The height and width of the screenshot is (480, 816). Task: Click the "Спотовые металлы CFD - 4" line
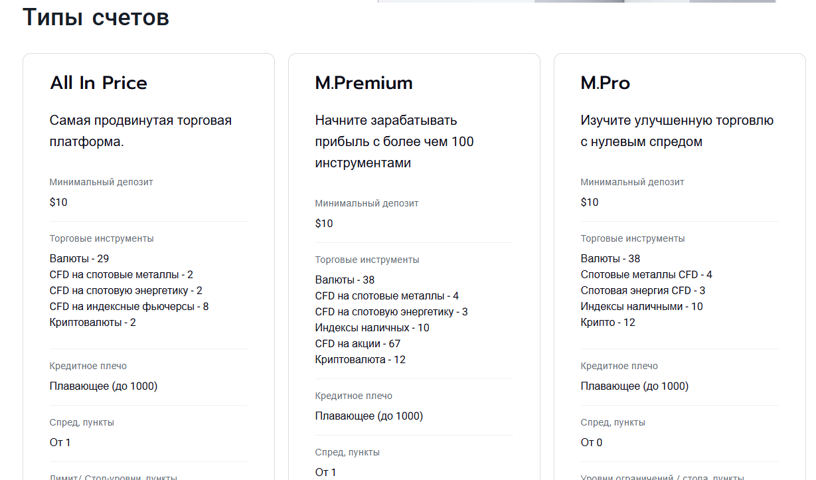(647, 274)
